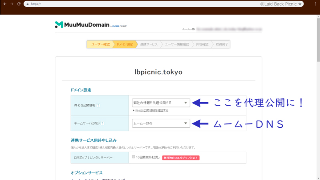Viewport: 320px width, 180px height.
Task: Select the 内容確認 step
Action: click(x=202, y=44)
